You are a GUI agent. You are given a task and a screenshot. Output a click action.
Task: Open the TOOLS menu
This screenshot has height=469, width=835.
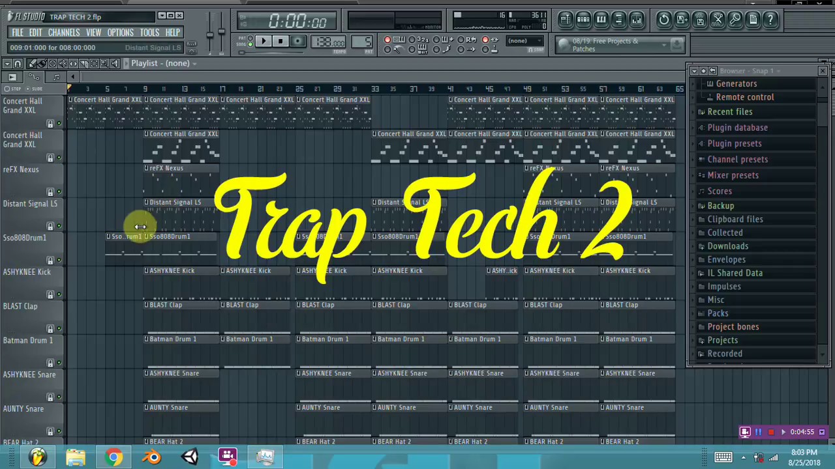click(149, 33)
